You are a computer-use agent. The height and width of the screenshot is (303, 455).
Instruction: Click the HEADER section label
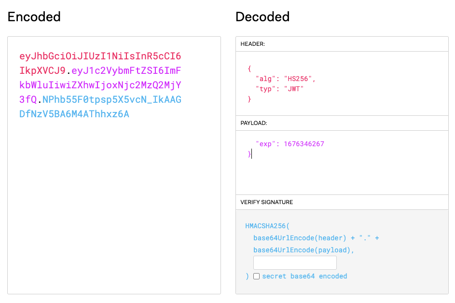point(254,43)
